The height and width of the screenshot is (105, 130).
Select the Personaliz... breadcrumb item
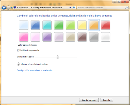pos(24,8)
